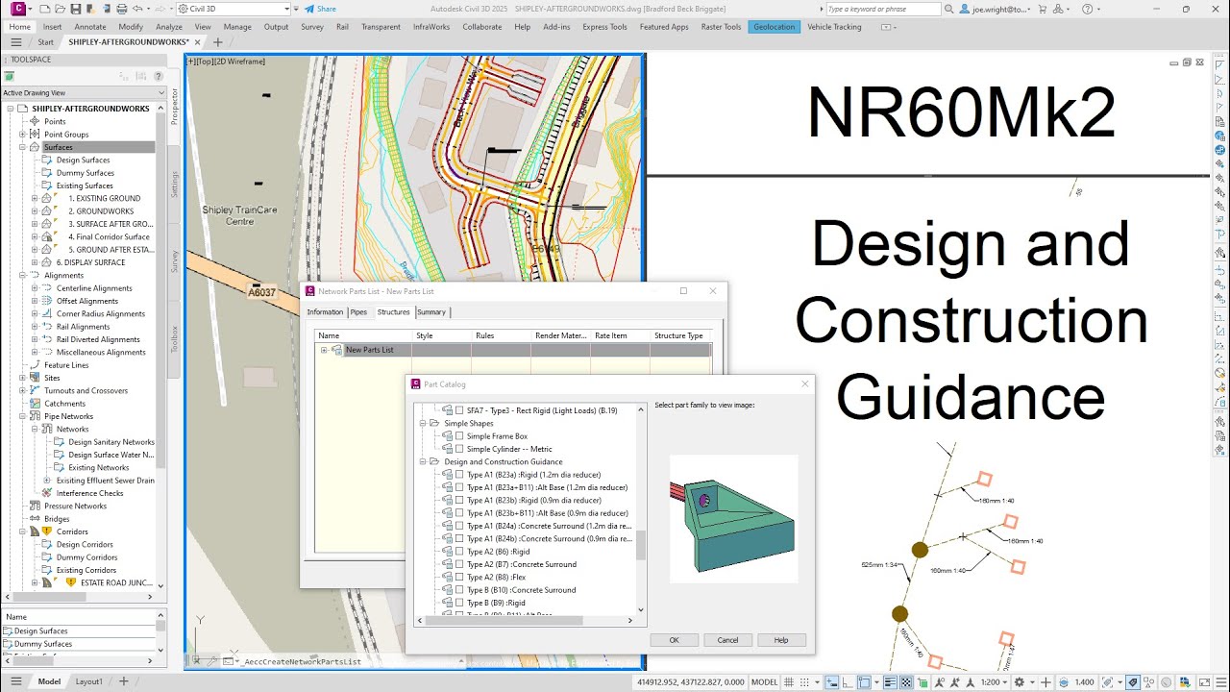Click the Help question mark in title bar
Image resolution: width=1230 pixels, height=692 pixels.
click(1087, 9)
